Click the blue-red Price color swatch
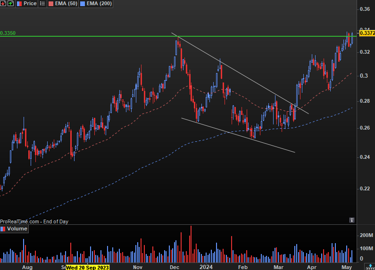The height and width of the screenshot is (270, 375). (19, 4)
